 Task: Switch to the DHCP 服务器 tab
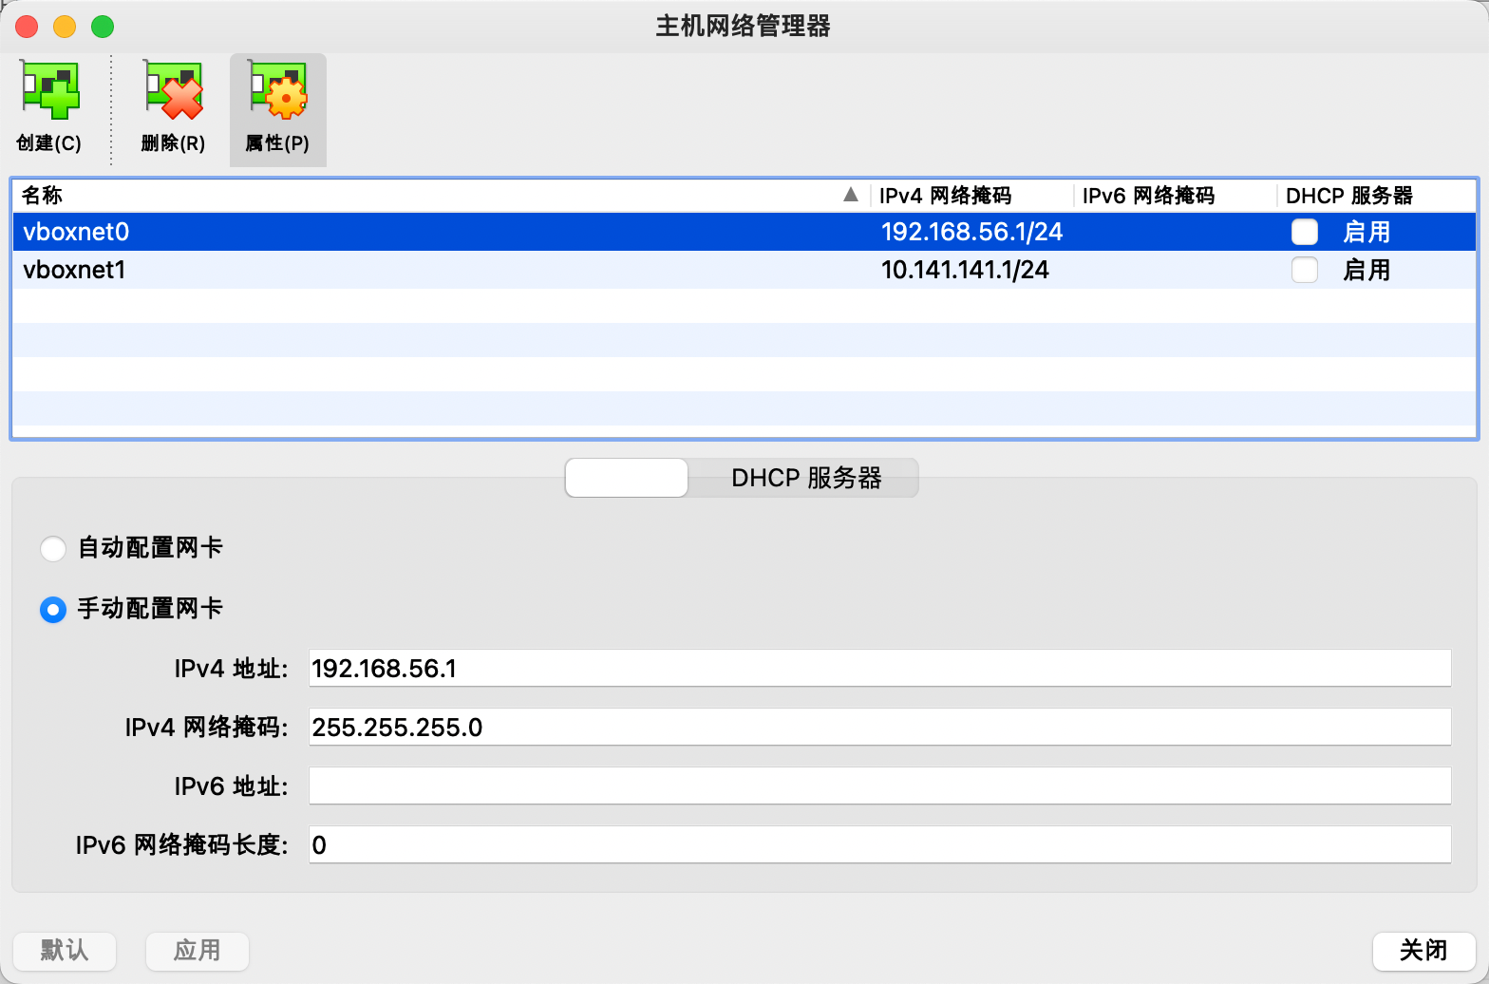click(x=804, y=478)
